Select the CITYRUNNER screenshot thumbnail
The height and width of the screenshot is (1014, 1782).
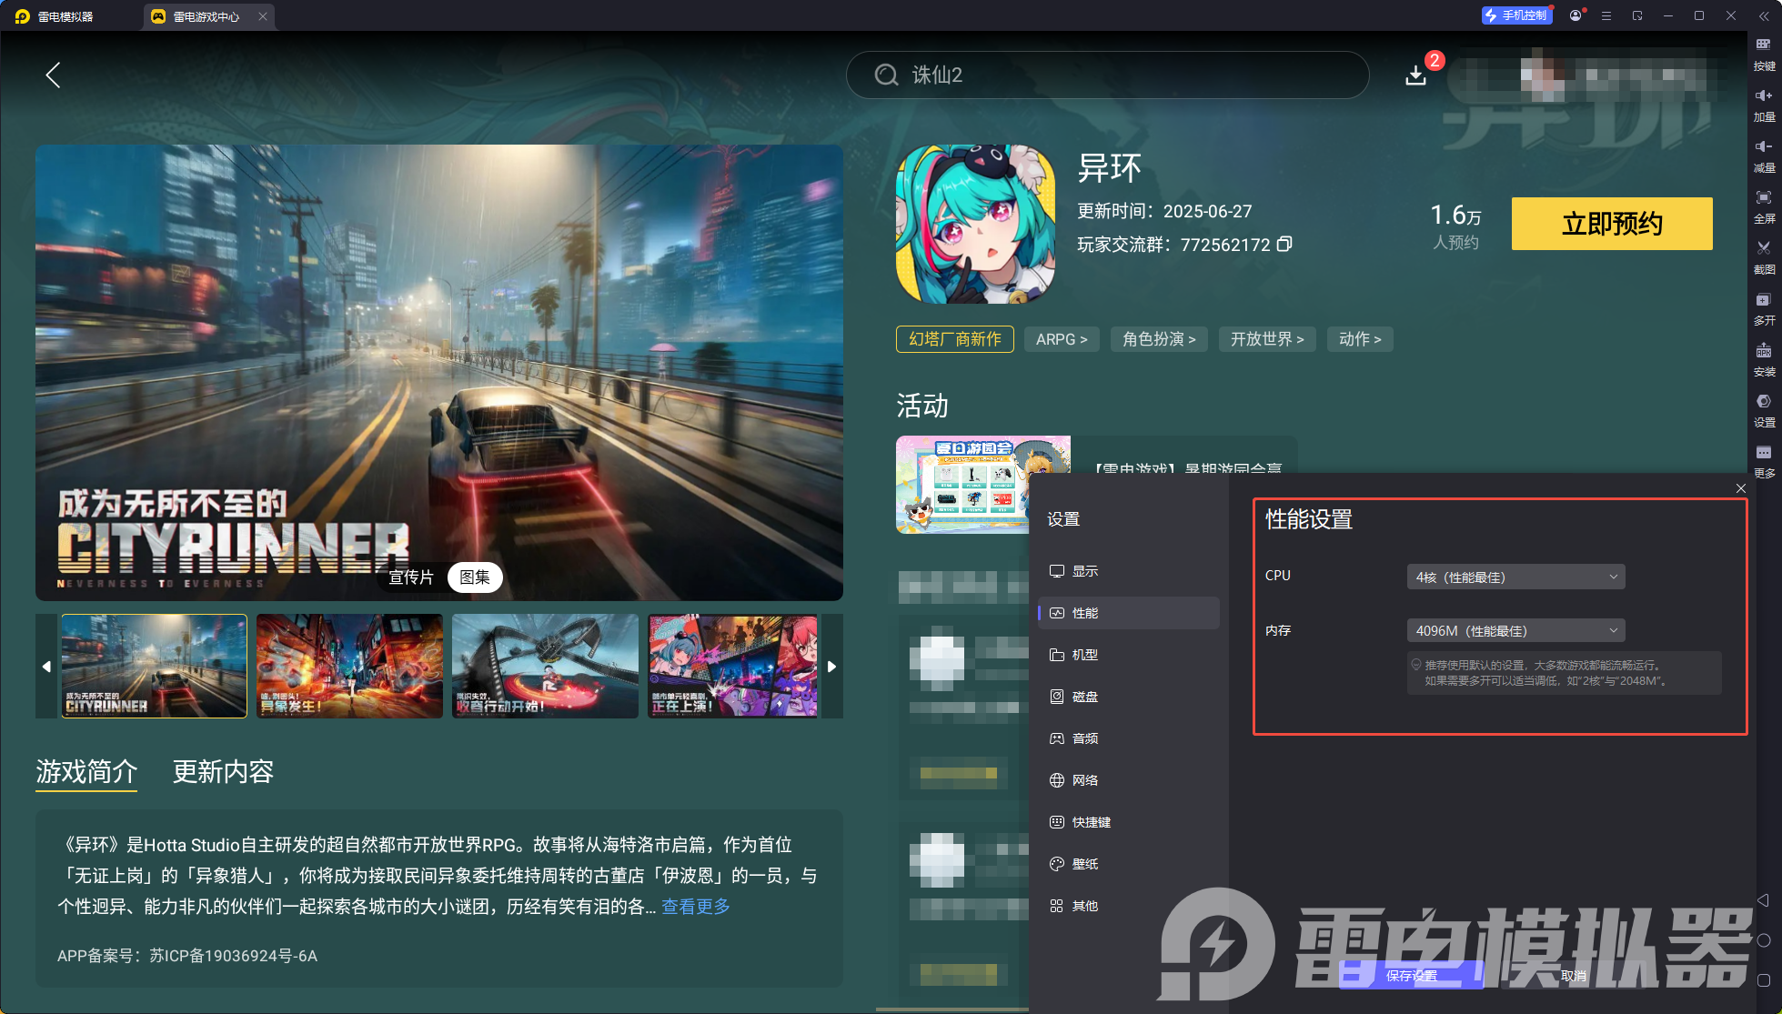153,666
